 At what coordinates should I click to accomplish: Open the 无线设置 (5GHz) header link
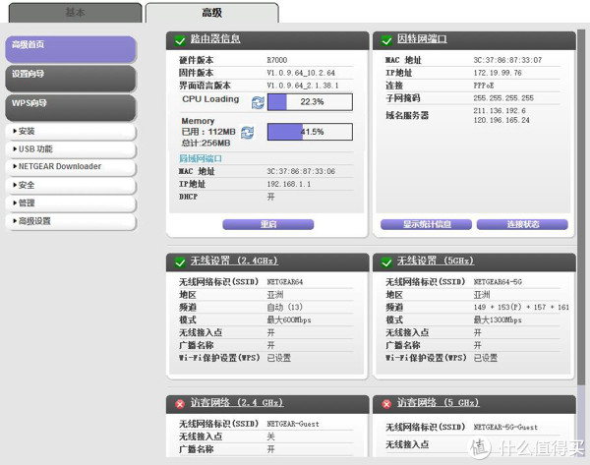[x=436, y=261]
